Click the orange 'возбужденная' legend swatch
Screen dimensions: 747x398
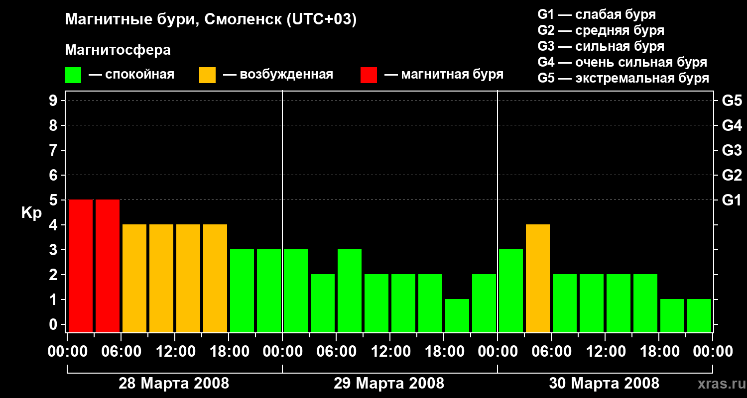click(x=207, y=75)
